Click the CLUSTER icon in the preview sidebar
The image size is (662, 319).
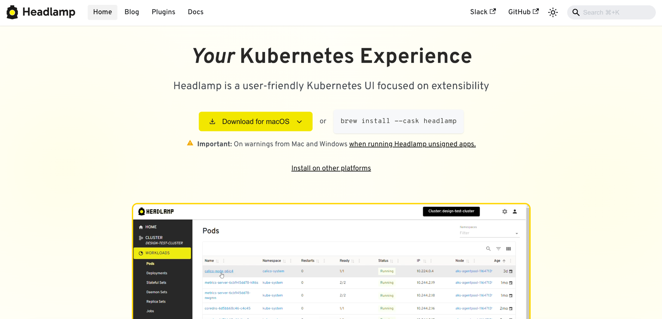(x=141, y=238)
